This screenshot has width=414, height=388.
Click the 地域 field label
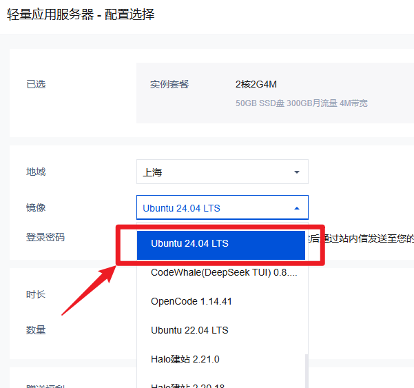tap(36, 172)
